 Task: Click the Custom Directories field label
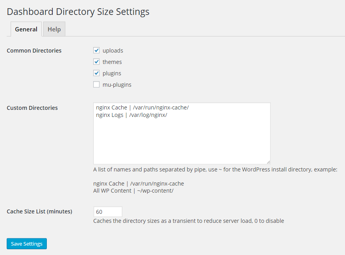[x=32, y=108]
